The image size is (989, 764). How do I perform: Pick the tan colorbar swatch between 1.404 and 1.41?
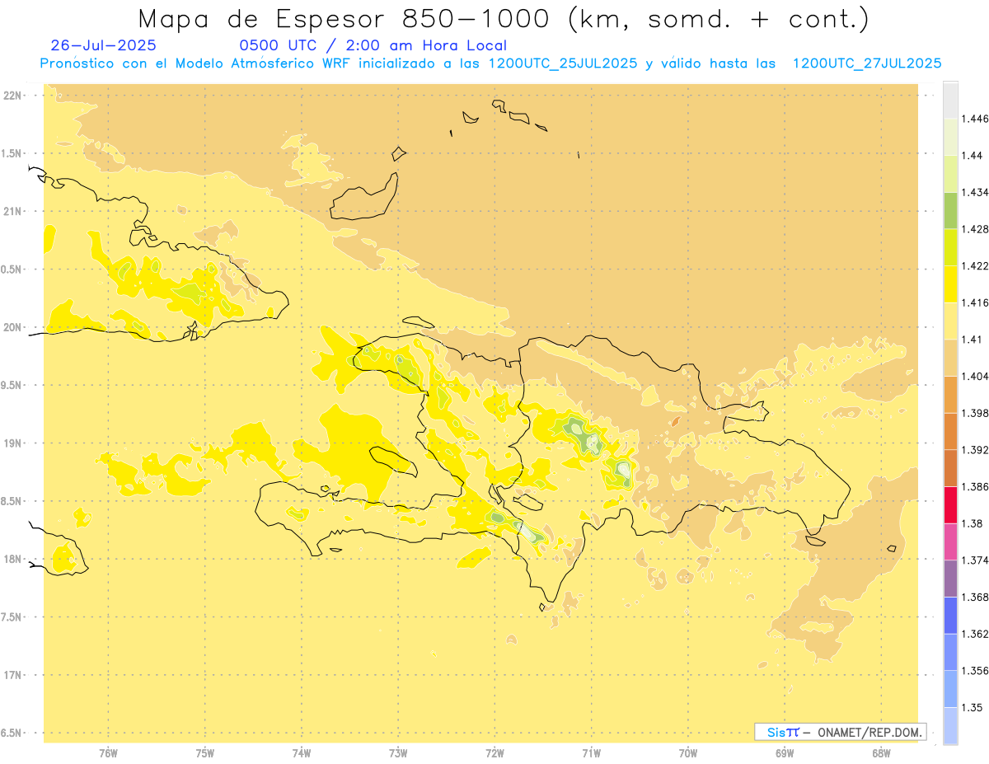tap(950, 358)
